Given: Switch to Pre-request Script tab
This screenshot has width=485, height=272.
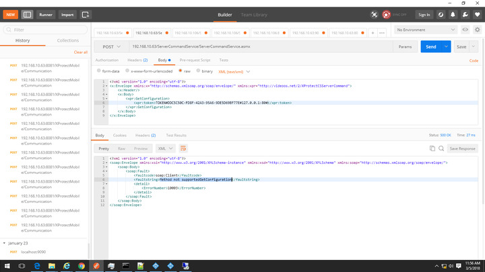Looking at the screenshot, I should [195, 60].
